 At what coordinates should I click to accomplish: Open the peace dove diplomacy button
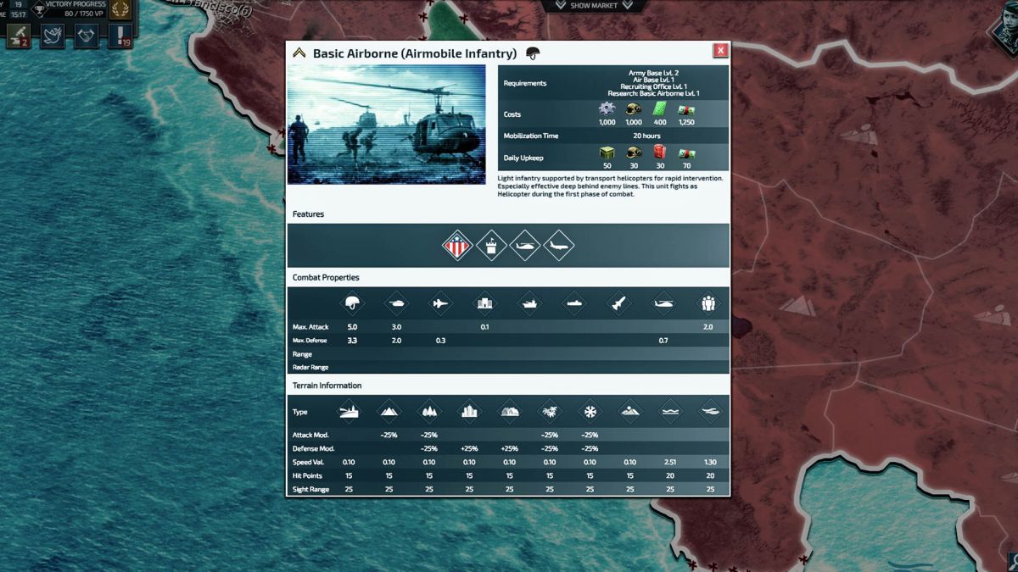[53, 35]
